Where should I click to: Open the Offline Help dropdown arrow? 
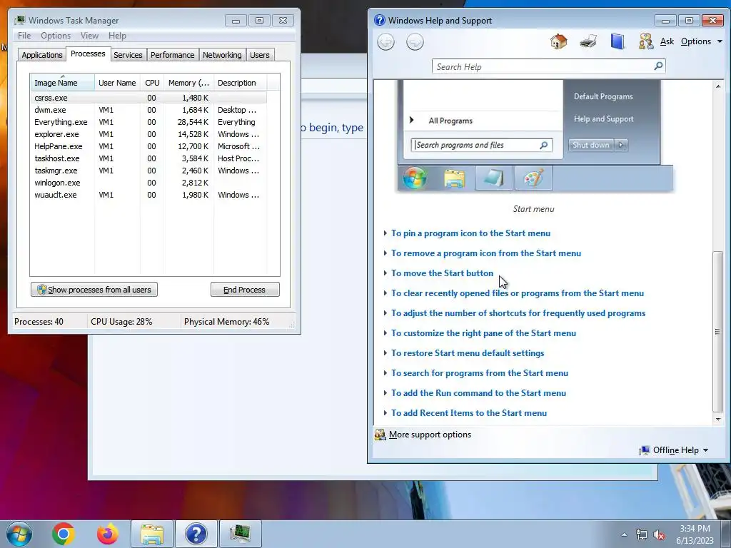click(705, 450)
